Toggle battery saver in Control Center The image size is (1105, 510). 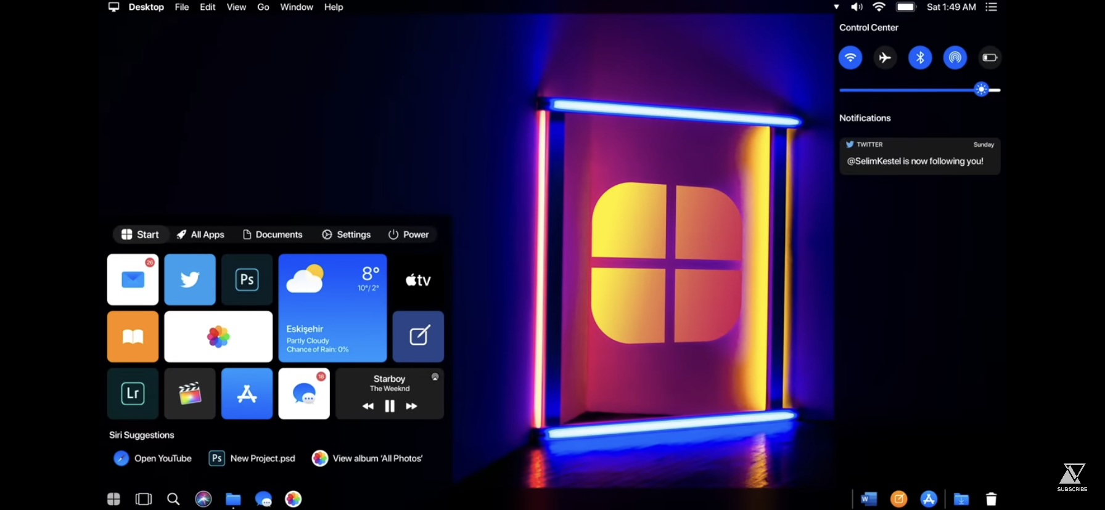989,58
